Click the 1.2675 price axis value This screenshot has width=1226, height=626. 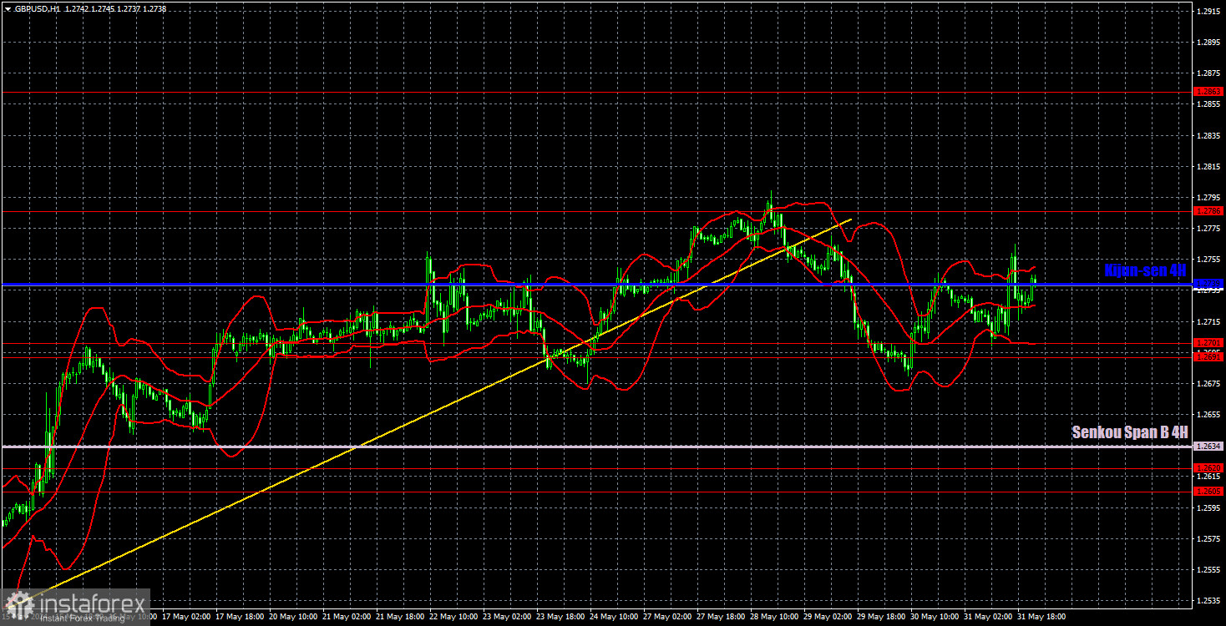pos(1208,384)
